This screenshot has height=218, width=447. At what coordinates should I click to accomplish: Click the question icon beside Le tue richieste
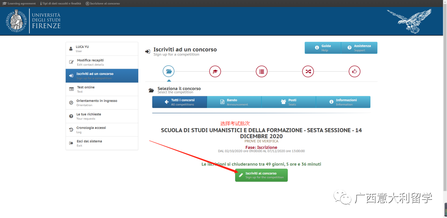point(71,116)
